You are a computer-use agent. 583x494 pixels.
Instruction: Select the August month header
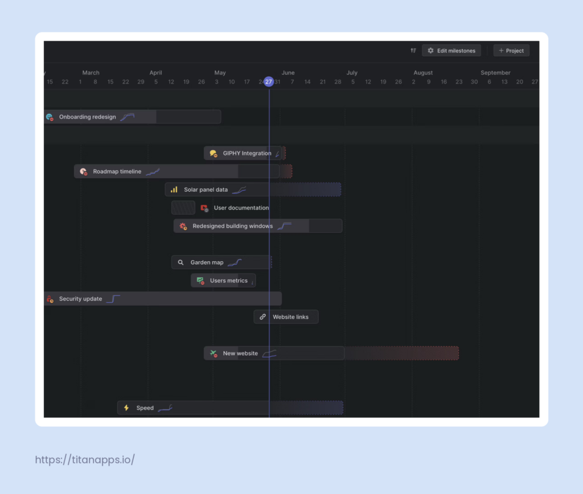[423, 72]
